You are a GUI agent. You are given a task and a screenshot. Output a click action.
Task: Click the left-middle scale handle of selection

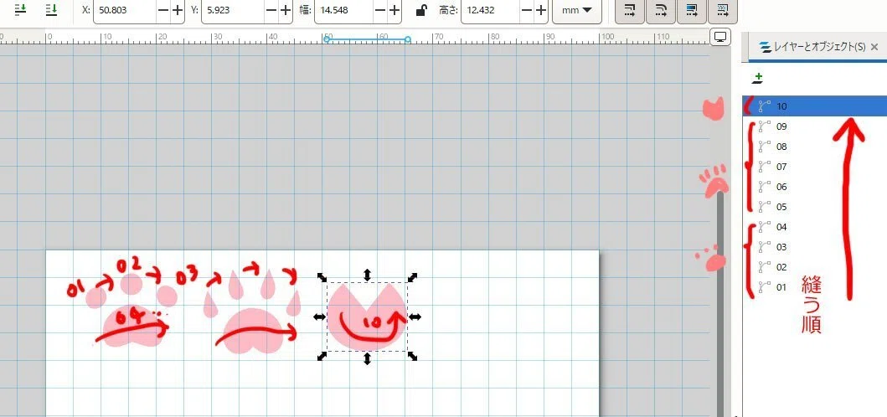[x=320, y=317]
